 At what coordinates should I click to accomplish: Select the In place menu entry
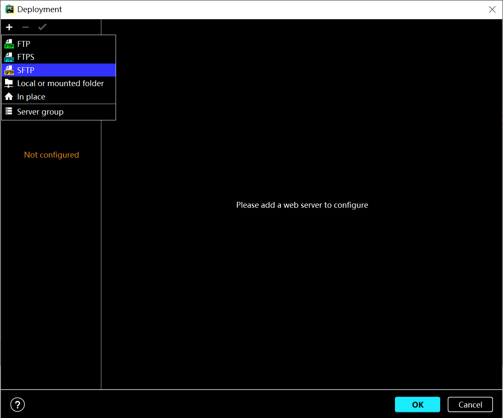pyautogui.click(x=59, y=97)
